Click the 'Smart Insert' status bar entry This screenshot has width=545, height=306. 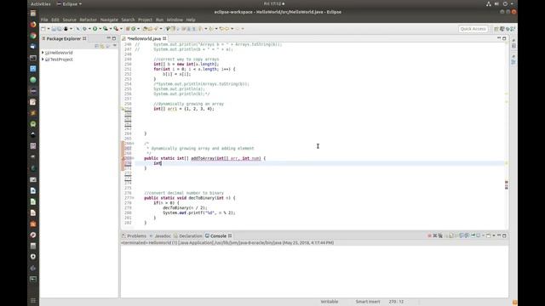point(368,302)
